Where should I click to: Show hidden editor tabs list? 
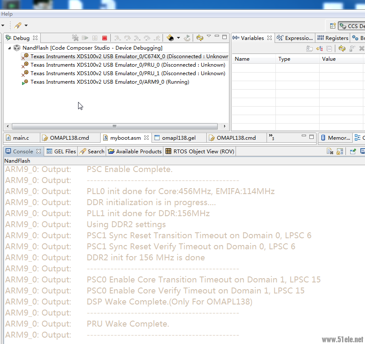pyautogui.click(x=271, y=137)
